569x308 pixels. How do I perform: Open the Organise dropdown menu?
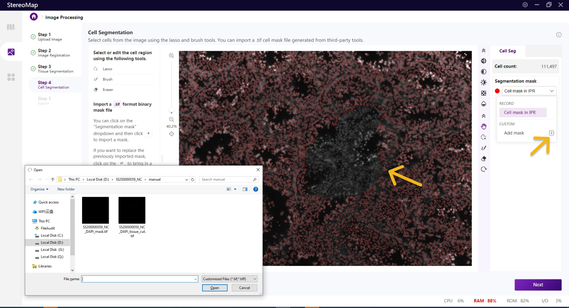pyautogui.click(x=40, y=189)
